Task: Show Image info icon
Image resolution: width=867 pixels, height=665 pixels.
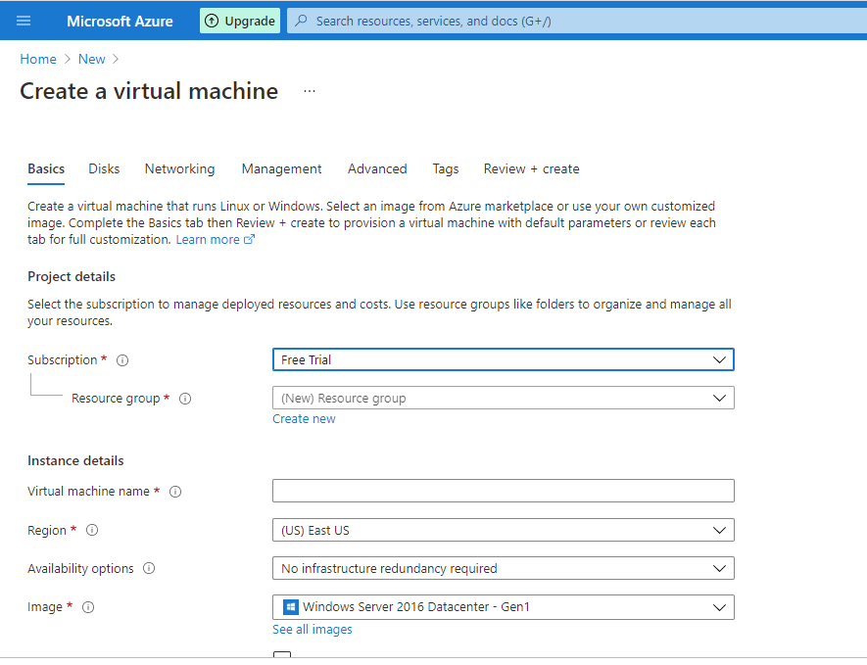Action: click(x=88, y=607)
